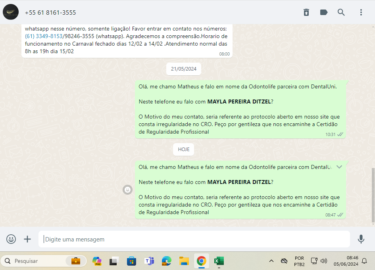Open notifications bell in taskbar
This screenshot has height=270, width=375.
(x=364, y=261)
